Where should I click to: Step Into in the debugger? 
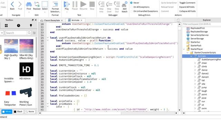101,7
